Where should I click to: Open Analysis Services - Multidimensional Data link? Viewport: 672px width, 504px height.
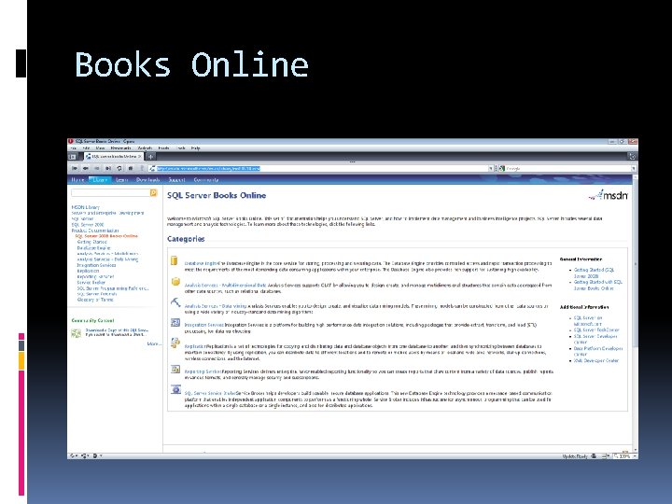coord(225,285)
